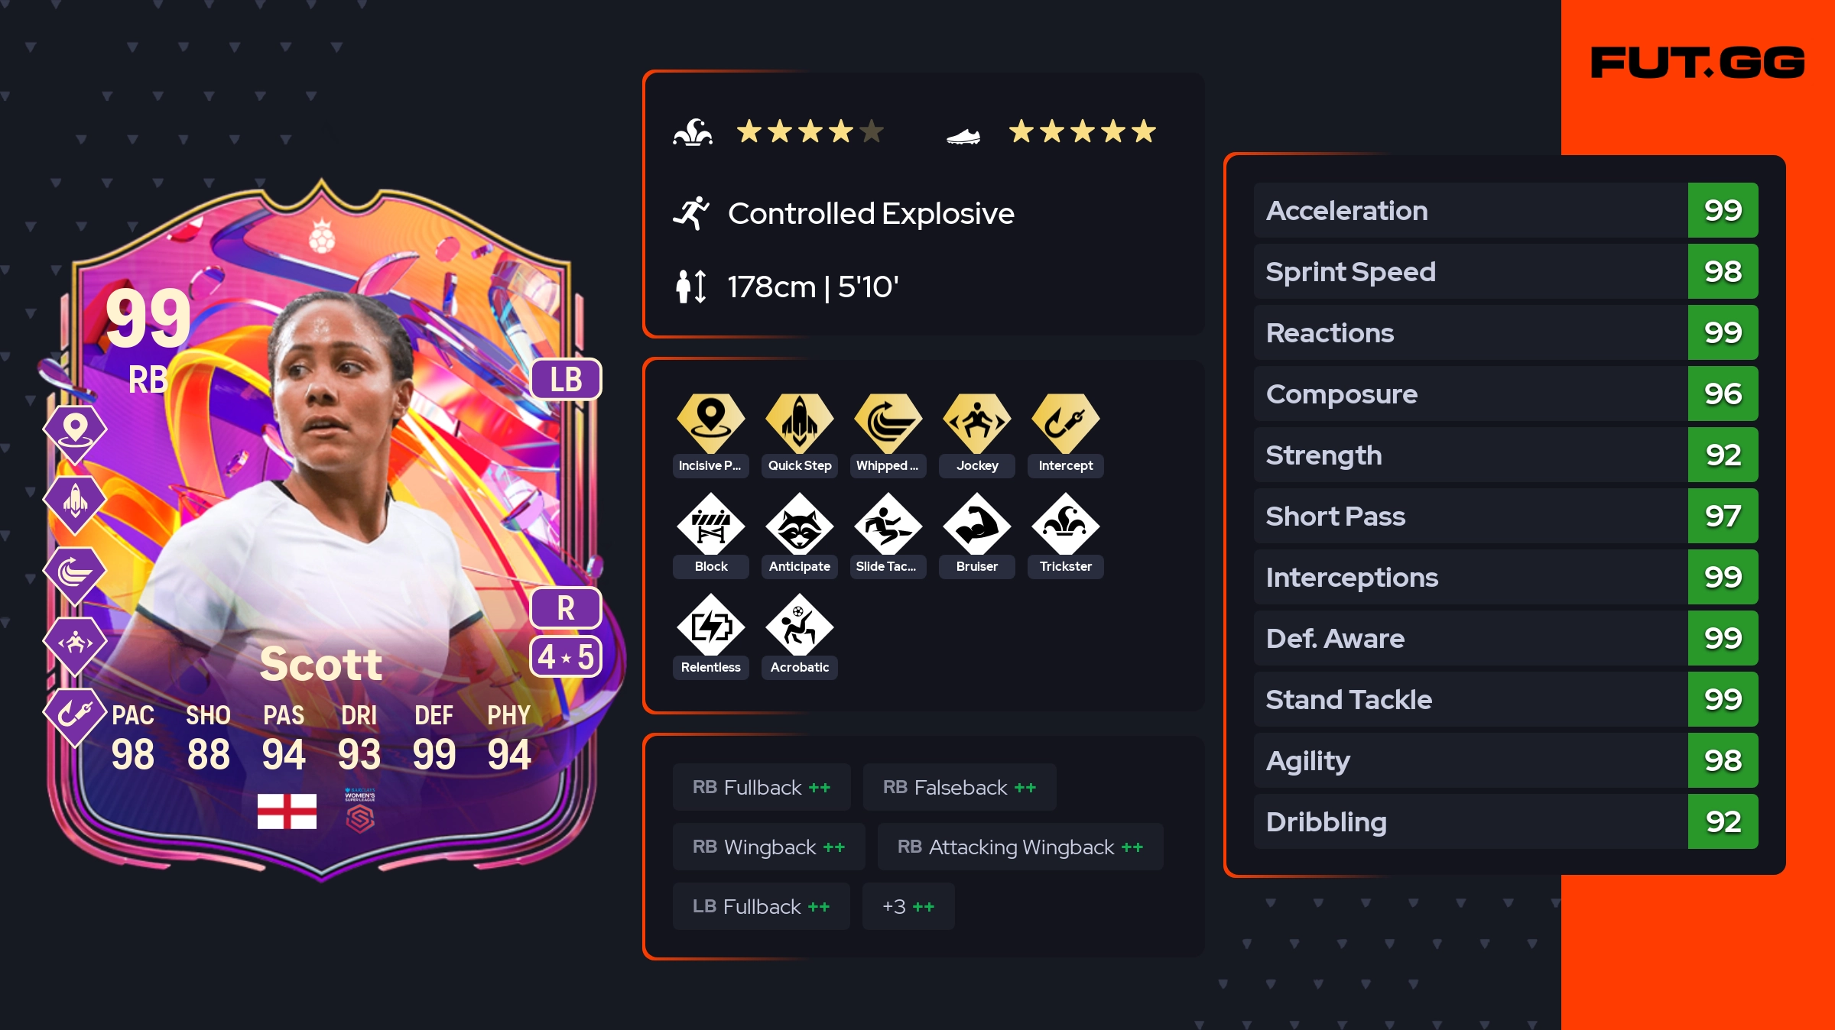Select the RB Fullback role chip
The width and height of the screenshot is (1835, 1030).
762,787
